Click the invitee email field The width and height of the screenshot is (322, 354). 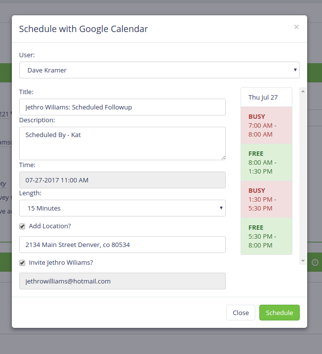coord(122,281)
